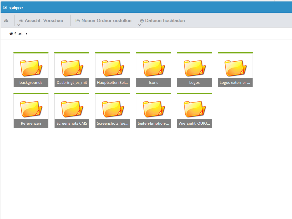Open the Screenshots CMS folder
The height and width of the screenshot is (219, 292).
pos(72,111)
